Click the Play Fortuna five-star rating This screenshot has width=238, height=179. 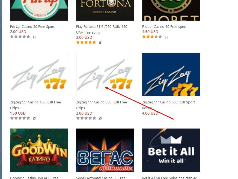tap(86, 42)
